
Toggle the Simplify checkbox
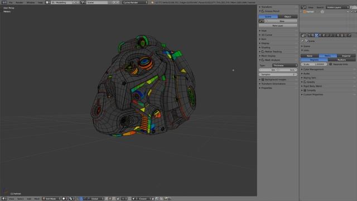(x=305, y=90)
